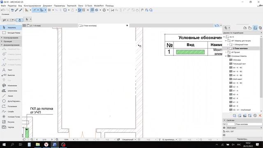Go to next layout arrow

(52, 139)
